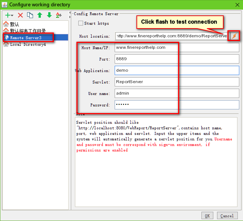Click the house icon beside 默认
The image size is (243, 221).
tap(6, 24)
